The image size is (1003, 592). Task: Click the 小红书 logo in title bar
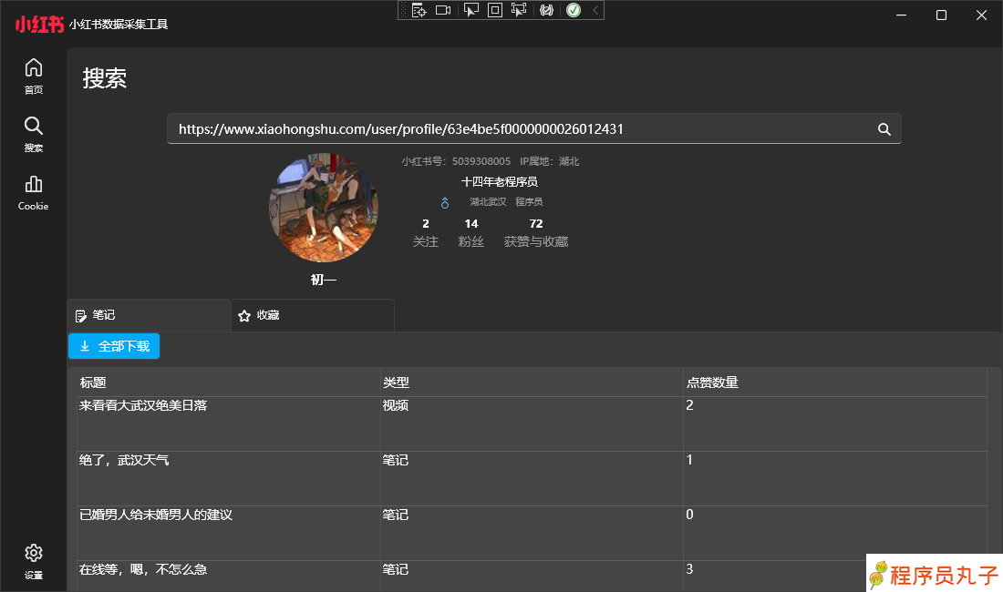39,25
